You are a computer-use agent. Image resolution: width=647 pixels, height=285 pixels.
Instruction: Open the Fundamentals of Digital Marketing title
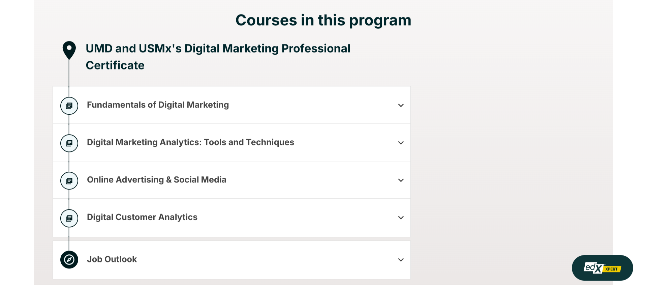pos(158,105)
